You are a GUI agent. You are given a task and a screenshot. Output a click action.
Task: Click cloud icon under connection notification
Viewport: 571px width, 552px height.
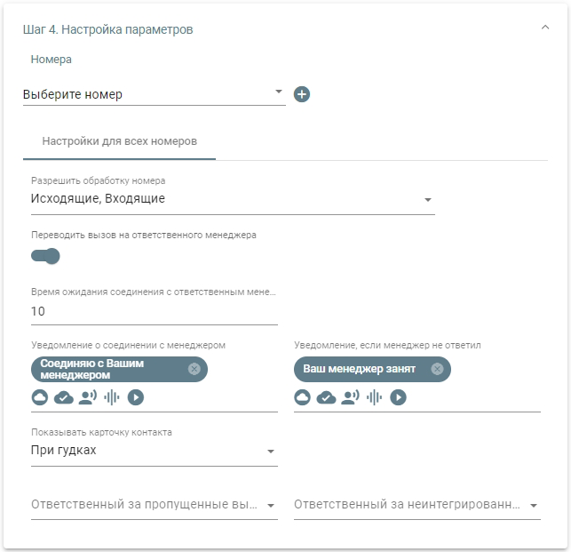pyautogui.click(x=39, y=397)
